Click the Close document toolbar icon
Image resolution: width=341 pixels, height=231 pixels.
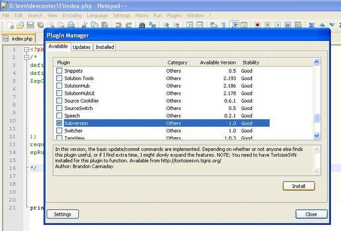coord(51,25)
